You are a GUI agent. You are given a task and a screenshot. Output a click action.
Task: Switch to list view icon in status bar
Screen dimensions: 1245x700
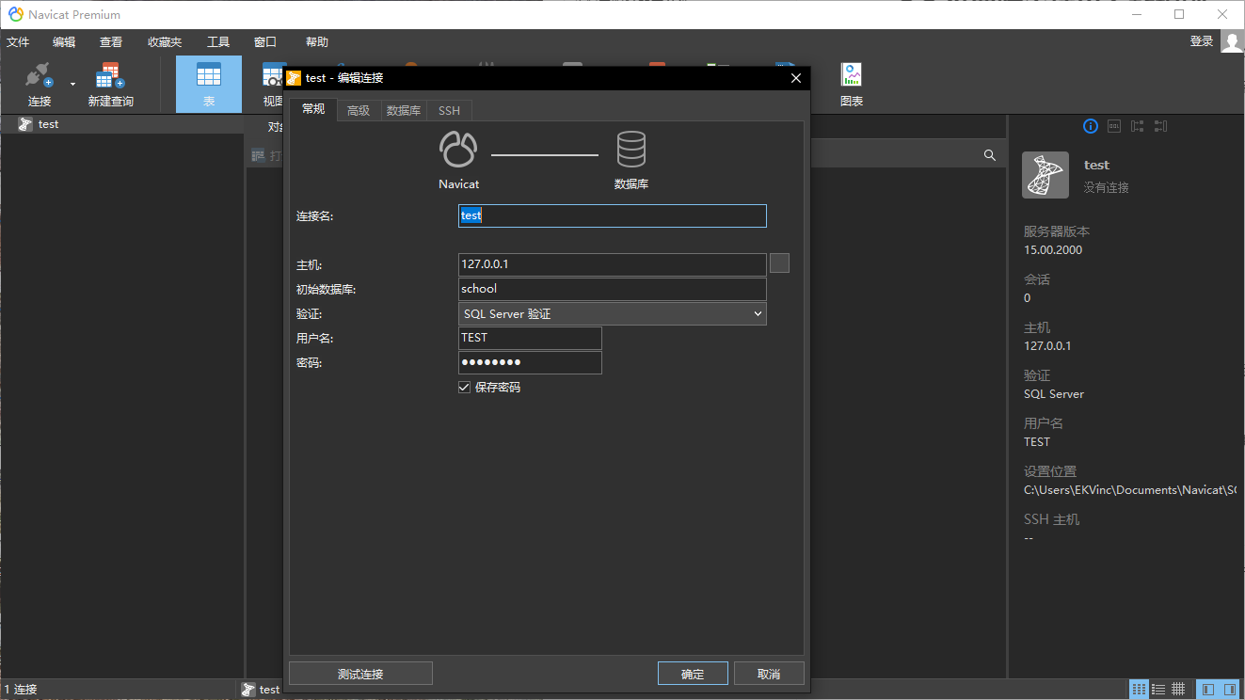point(1158,690)
